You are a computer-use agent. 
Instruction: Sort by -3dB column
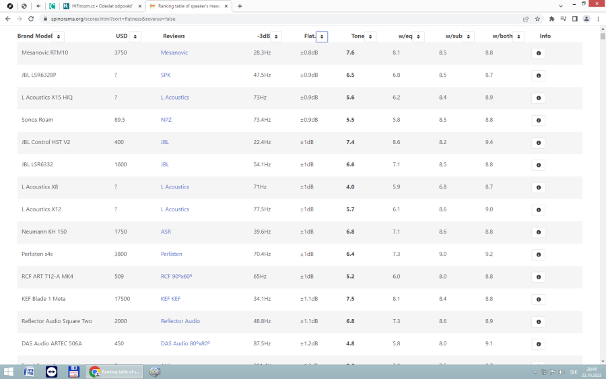(x=276, y=36)
